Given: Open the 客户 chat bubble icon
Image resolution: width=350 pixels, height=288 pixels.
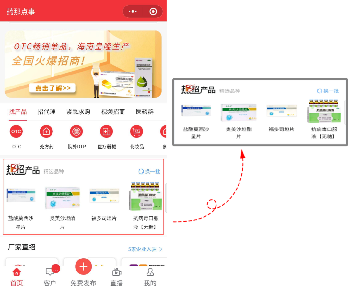Looking at the screenshot, I should coord(50,271).
